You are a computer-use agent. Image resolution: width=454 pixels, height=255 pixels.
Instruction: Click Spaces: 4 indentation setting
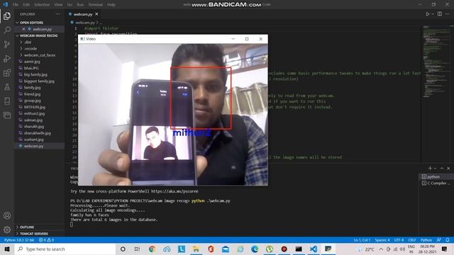382,240
